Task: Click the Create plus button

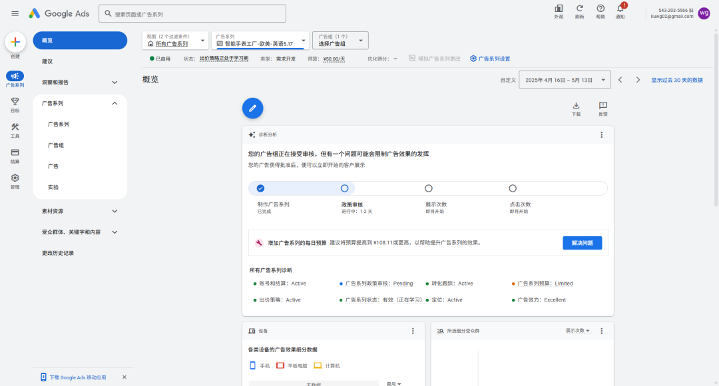Action: click(x=15, y=42)
